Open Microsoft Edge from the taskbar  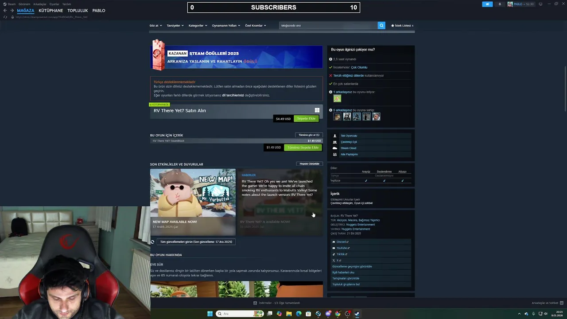[299, 314]
